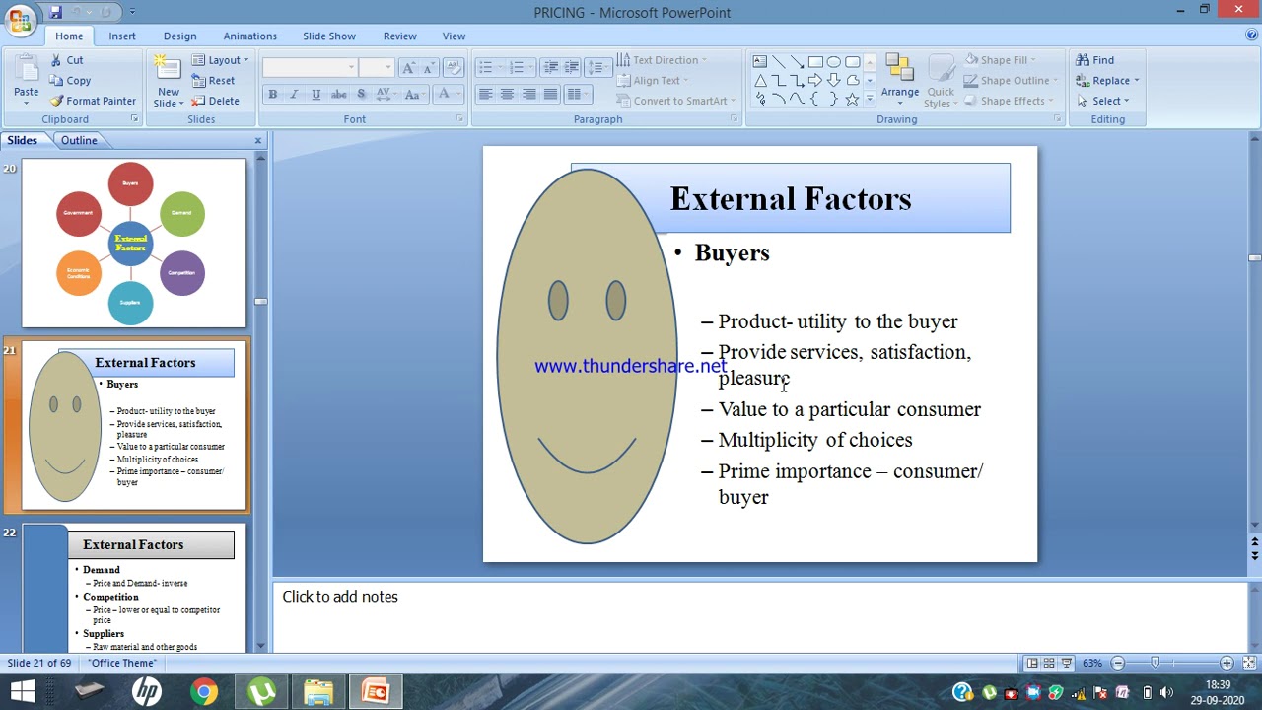The image size is (1262, 710).
Task: Open the Design ribbon tab
Action: point(179,35)
